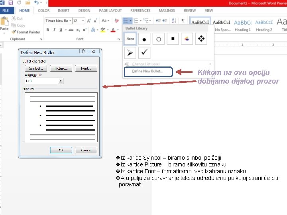The width and height of the screenshot is (287, 215).
Task: Click the Font button in dialog
Action: (x=86, y=68)
